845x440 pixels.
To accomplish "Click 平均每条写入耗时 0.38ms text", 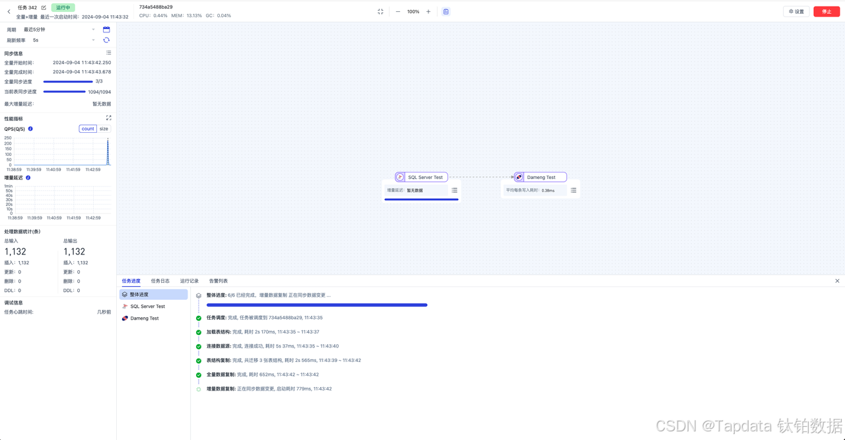I will point(530,190).
